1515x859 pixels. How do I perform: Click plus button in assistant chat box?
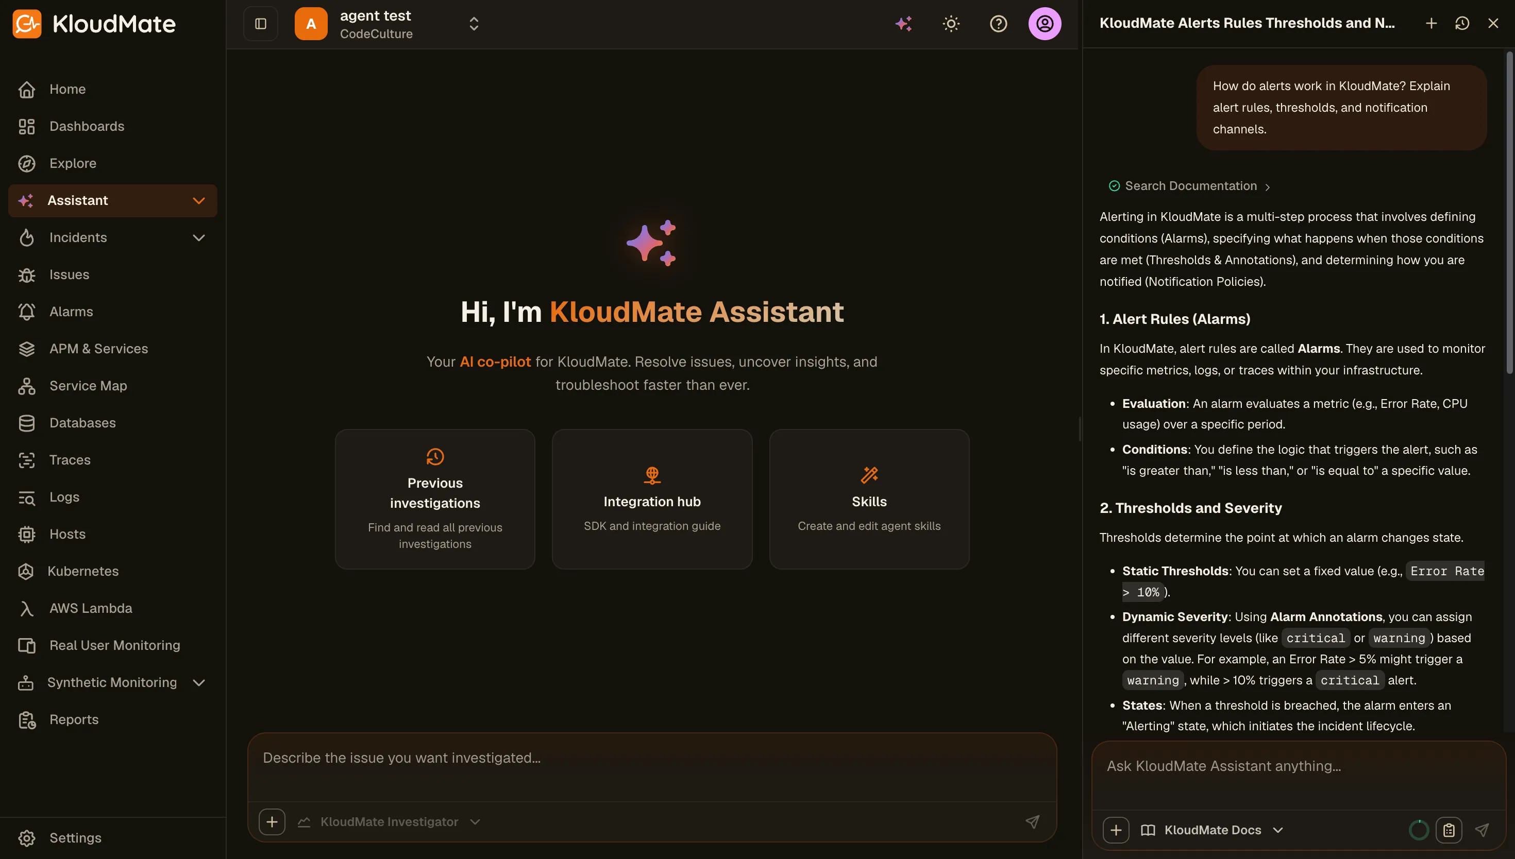point(1116,830)
